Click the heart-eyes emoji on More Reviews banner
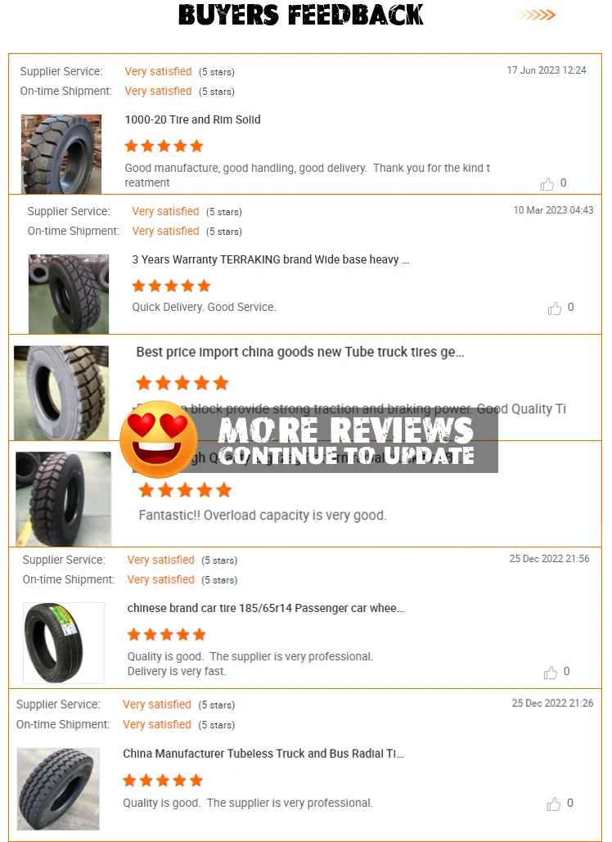Image resolution: width=612 pixels, height=842 pixels. 159,439
